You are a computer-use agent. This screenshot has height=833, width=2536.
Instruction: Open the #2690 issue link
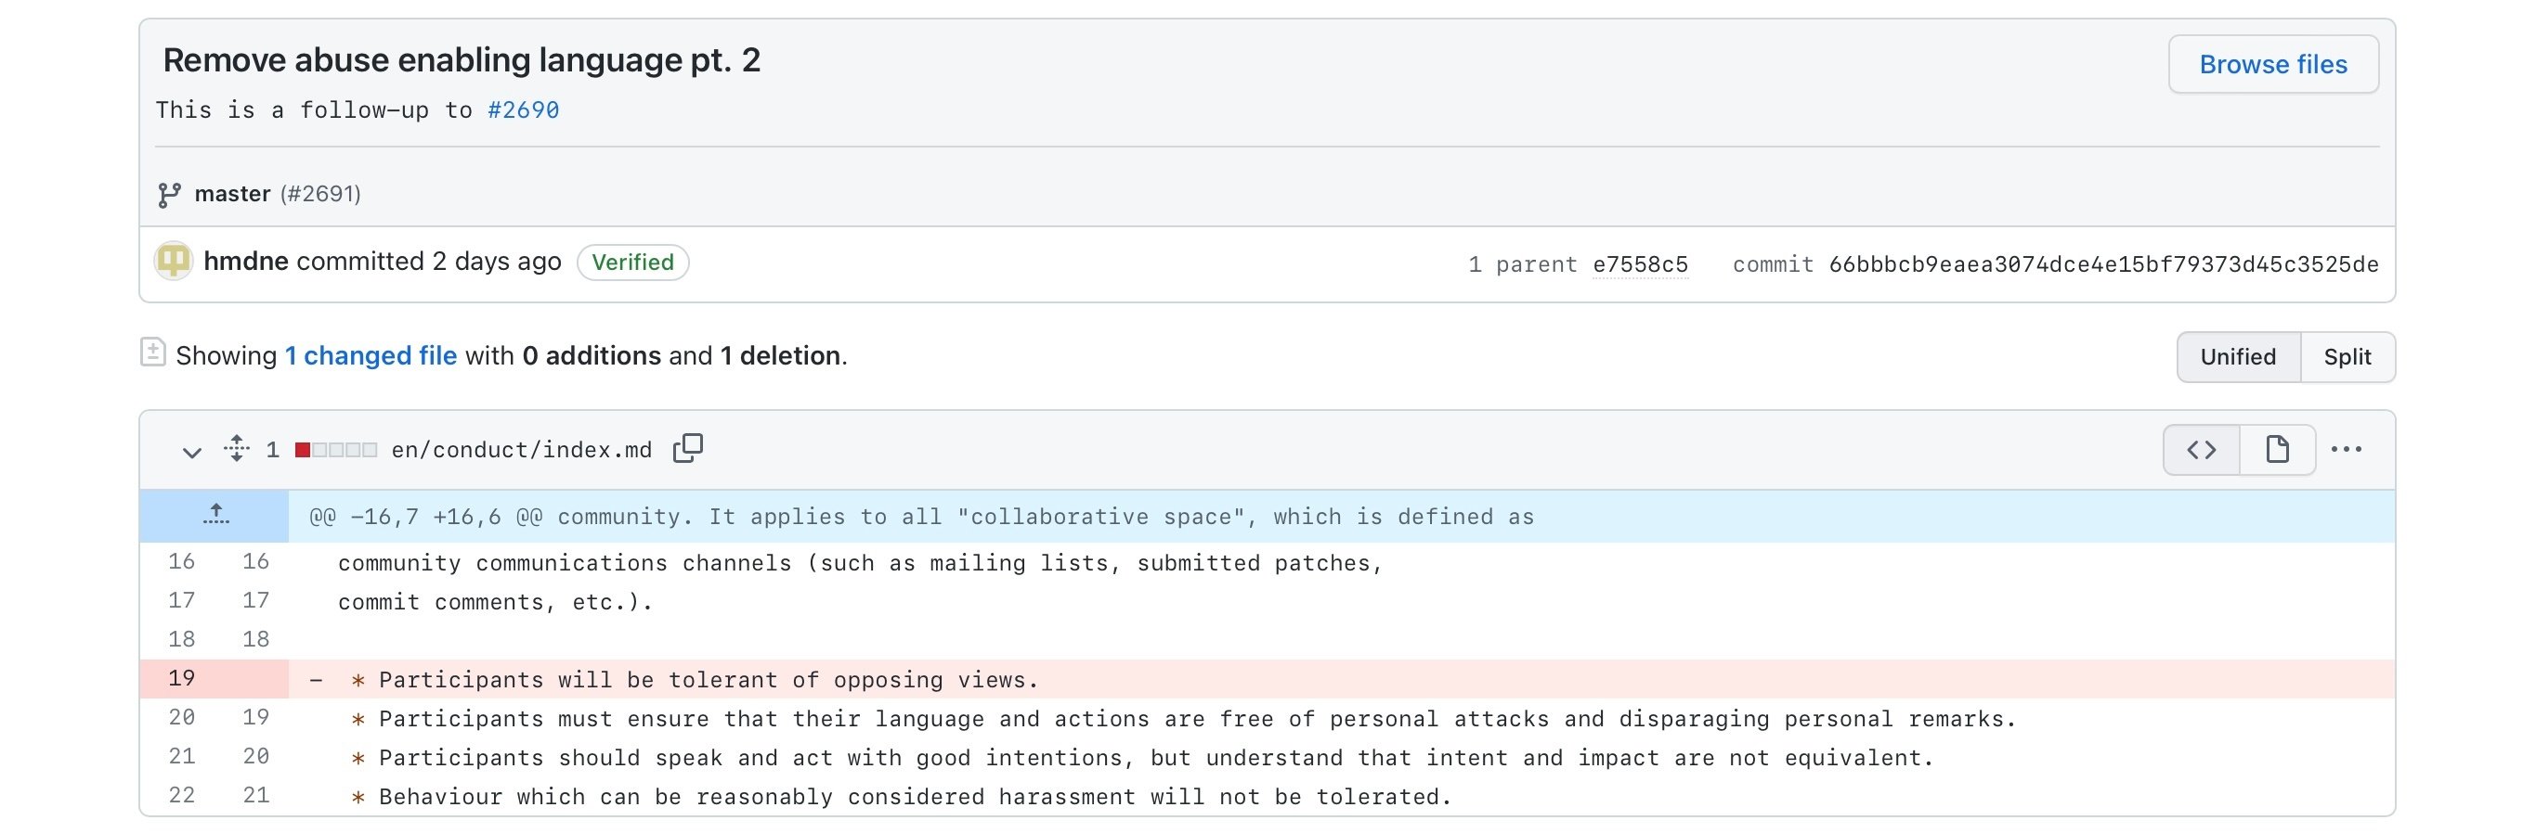tap(523, 110)
